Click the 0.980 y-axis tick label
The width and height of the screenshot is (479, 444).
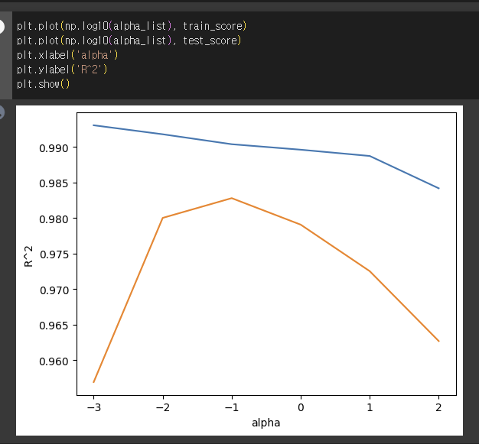point(54,219)
